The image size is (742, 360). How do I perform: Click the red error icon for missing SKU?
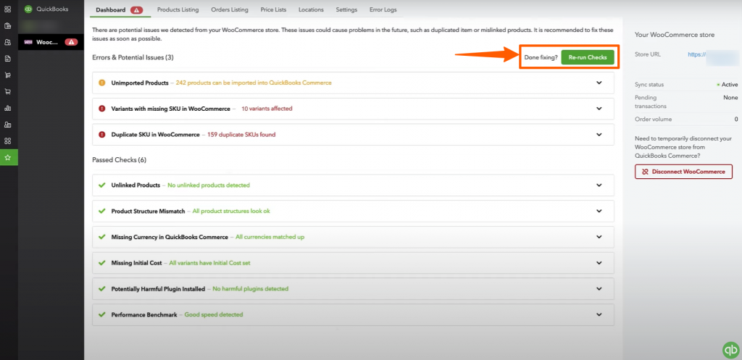click(x=101, y=109)
